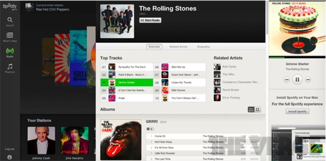Open the Radio section in the sidebar
The height and width of the screenshot is (161, 326).
click(x=10, y=52)
